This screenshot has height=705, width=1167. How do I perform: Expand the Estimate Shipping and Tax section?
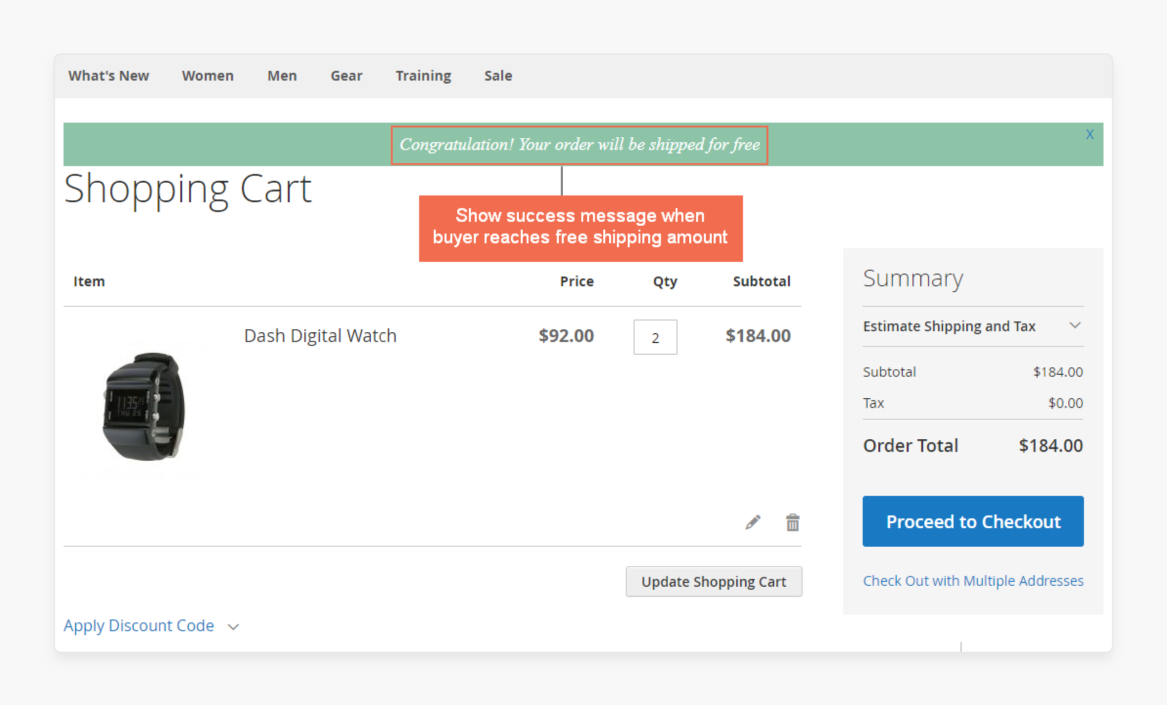coord(1076,326)
